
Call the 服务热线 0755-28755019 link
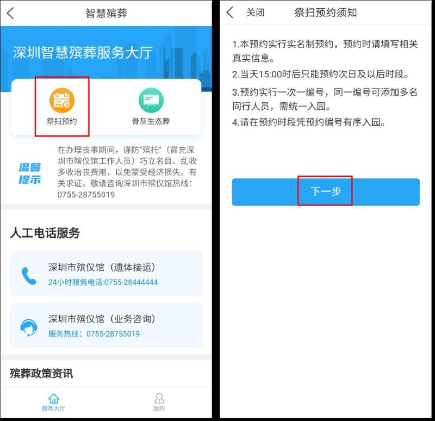coord(94,333)
